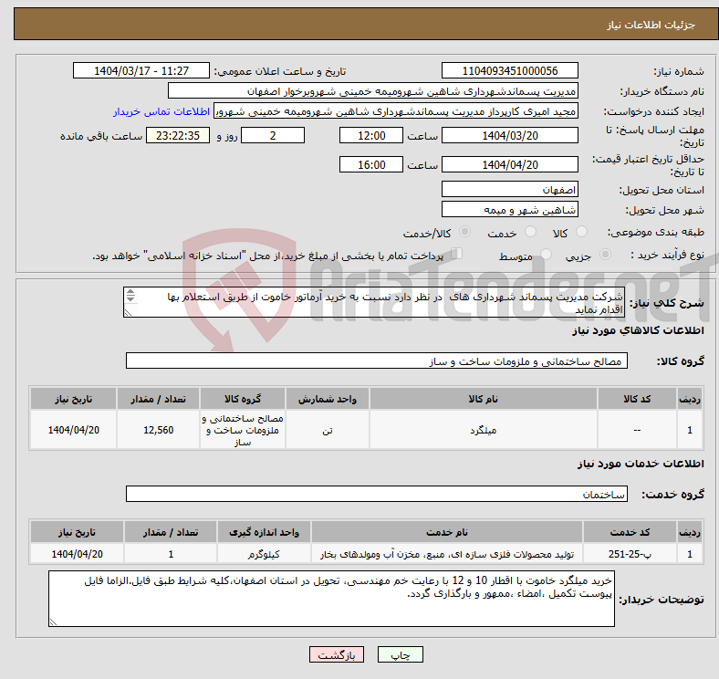Select the متوسط purchase type radio
The width and height of the screenshot is (719, 679).
point(546,254)
